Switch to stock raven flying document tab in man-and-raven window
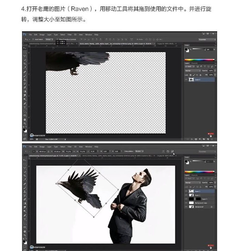The height and width of the screenshot is (251, 237). [x=117, y=156]
